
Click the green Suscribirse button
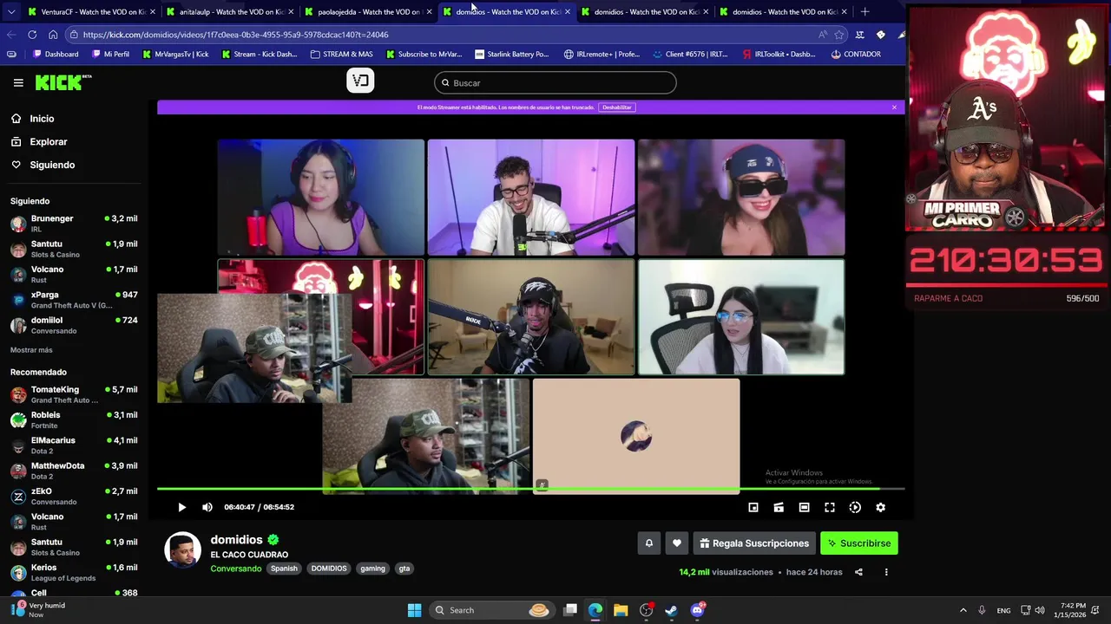click(859, 543)
